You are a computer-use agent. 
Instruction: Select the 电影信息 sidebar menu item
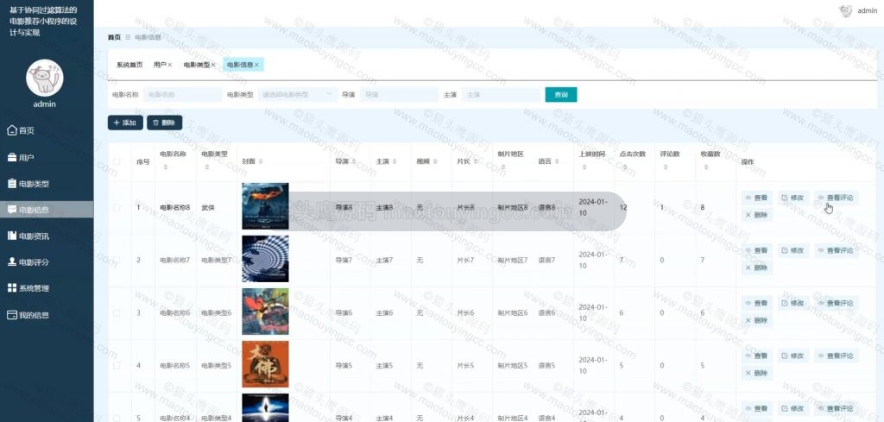pyautogui.click(x=47, y=210)
